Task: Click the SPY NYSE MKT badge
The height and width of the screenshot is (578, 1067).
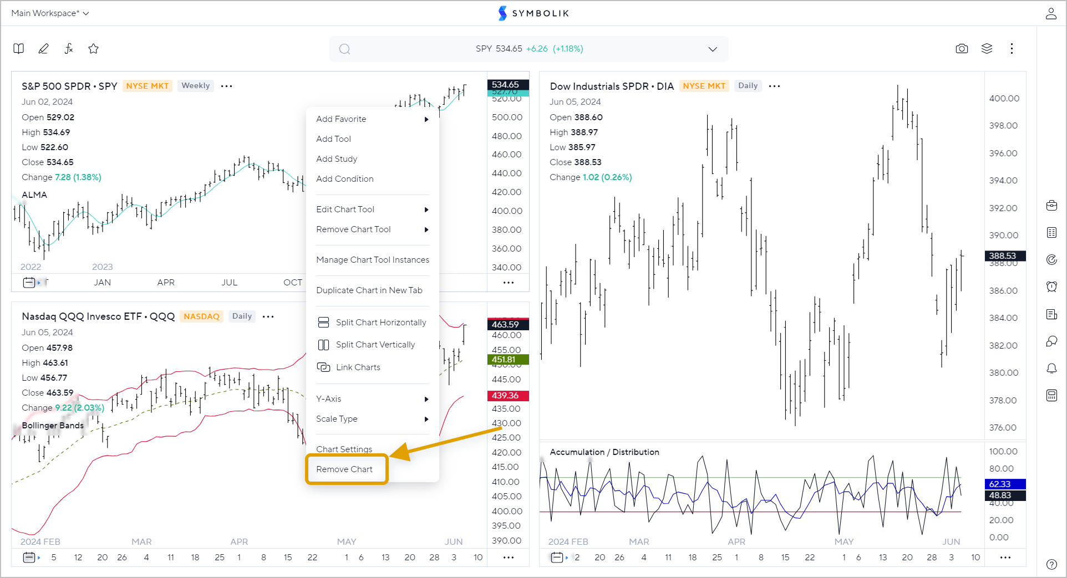Action: (148, 86)
